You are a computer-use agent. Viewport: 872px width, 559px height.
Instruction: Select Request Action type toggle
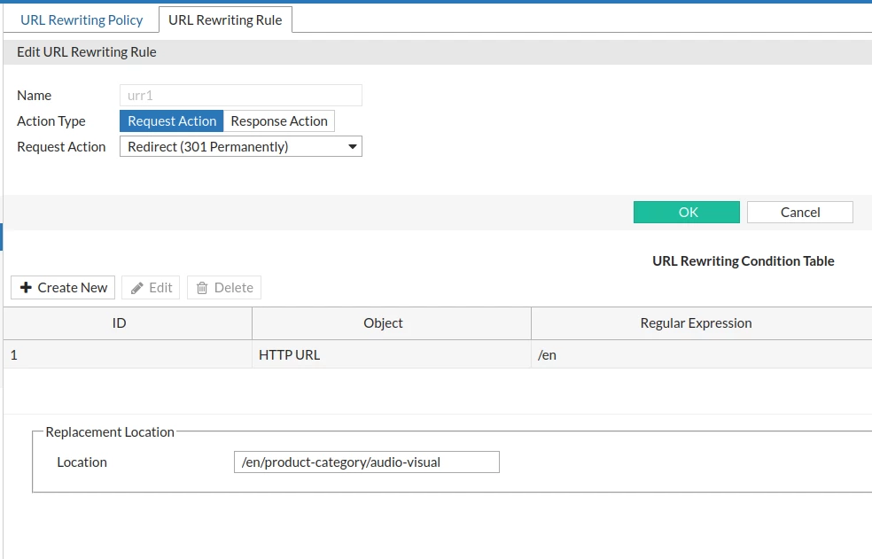coord(171,121)
